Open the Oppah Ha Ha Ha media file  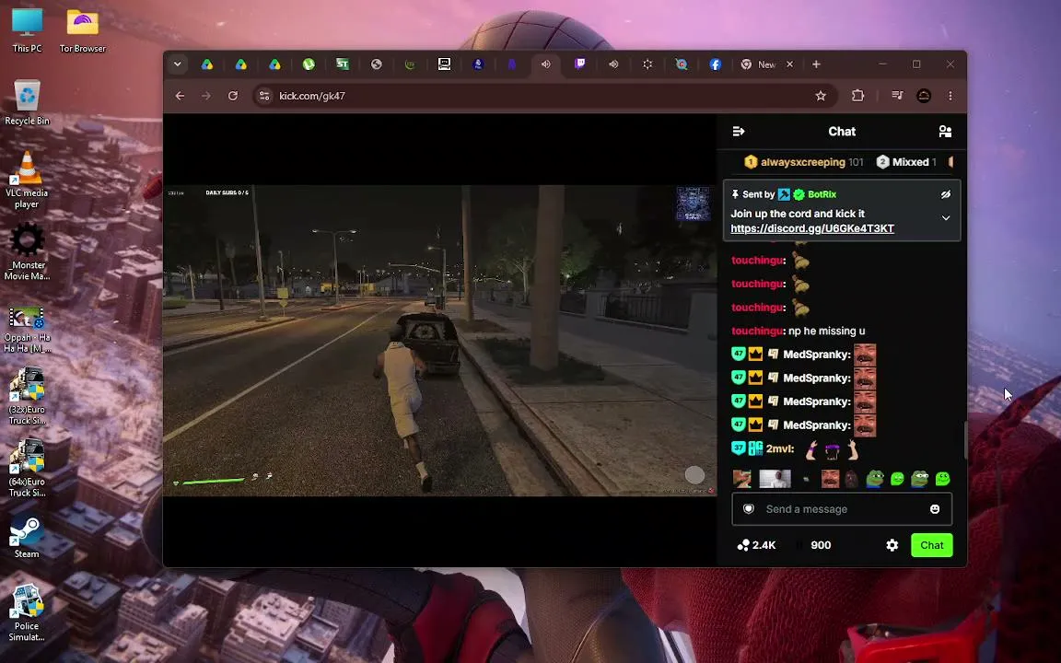[x=27, y=330]
